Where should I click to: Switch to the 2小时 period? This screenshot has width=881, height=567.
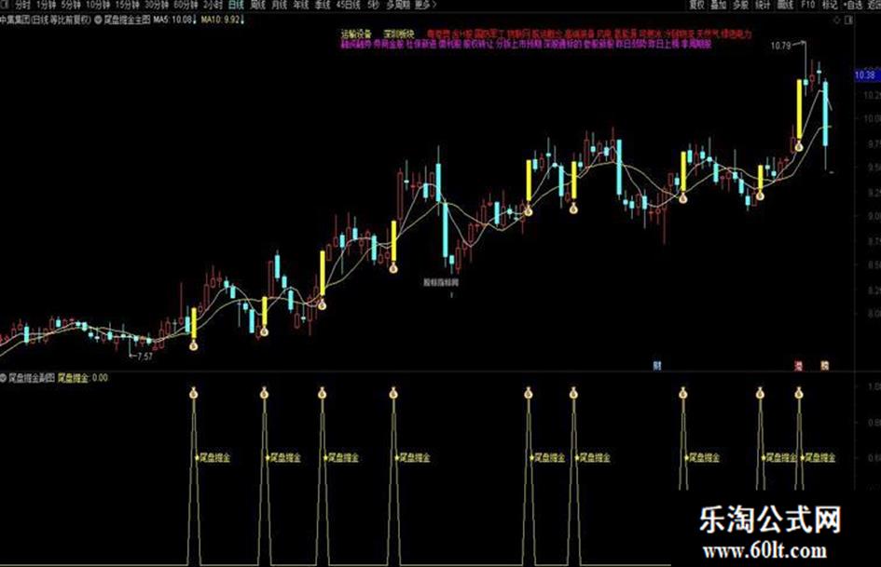213,5
